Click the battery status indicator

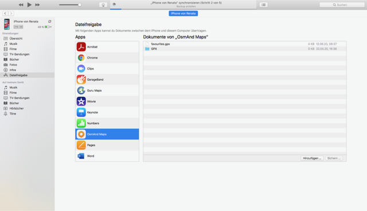pos(48,27)
